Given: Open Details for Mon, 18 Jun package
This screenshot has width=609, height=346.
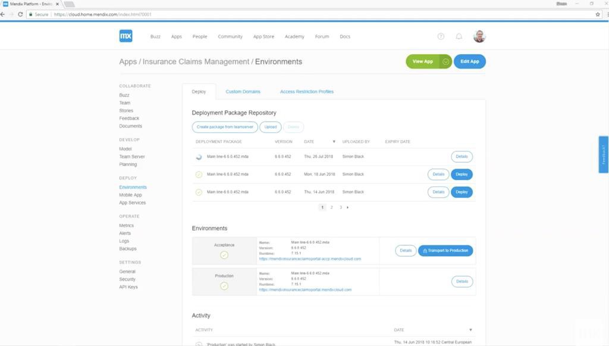Looking at the screenshot, I should 438,174.
